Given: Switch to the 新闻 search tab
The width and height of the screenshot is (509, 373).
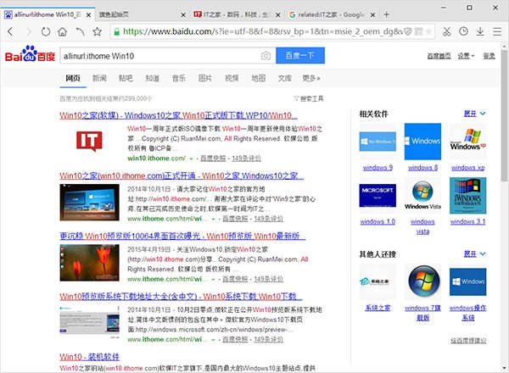Looking at the screenshot, I should click(99, 78).
